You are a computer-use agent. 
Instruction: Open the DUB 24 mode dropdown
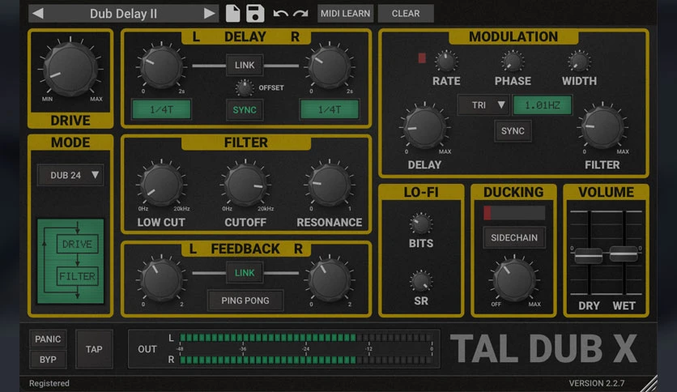click(70, 175)
